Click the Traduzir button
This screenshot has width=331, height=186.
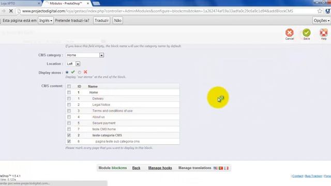coord(101,21)
